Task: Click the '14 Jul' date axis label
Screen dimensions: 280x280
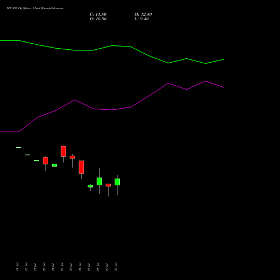Action: [17, 267]
